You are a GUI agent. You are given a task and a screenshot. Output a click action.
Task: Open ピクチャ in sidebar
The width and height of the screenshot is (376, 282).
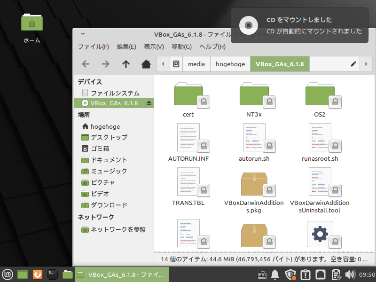[x=114, y=182]
